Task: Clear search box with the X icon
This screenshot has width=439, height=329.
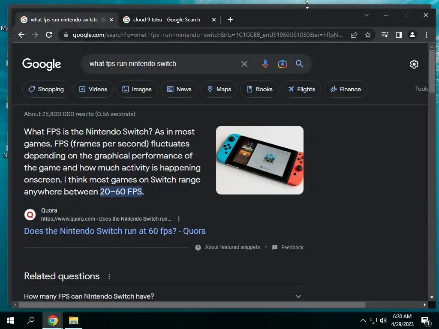Action: 244,64
